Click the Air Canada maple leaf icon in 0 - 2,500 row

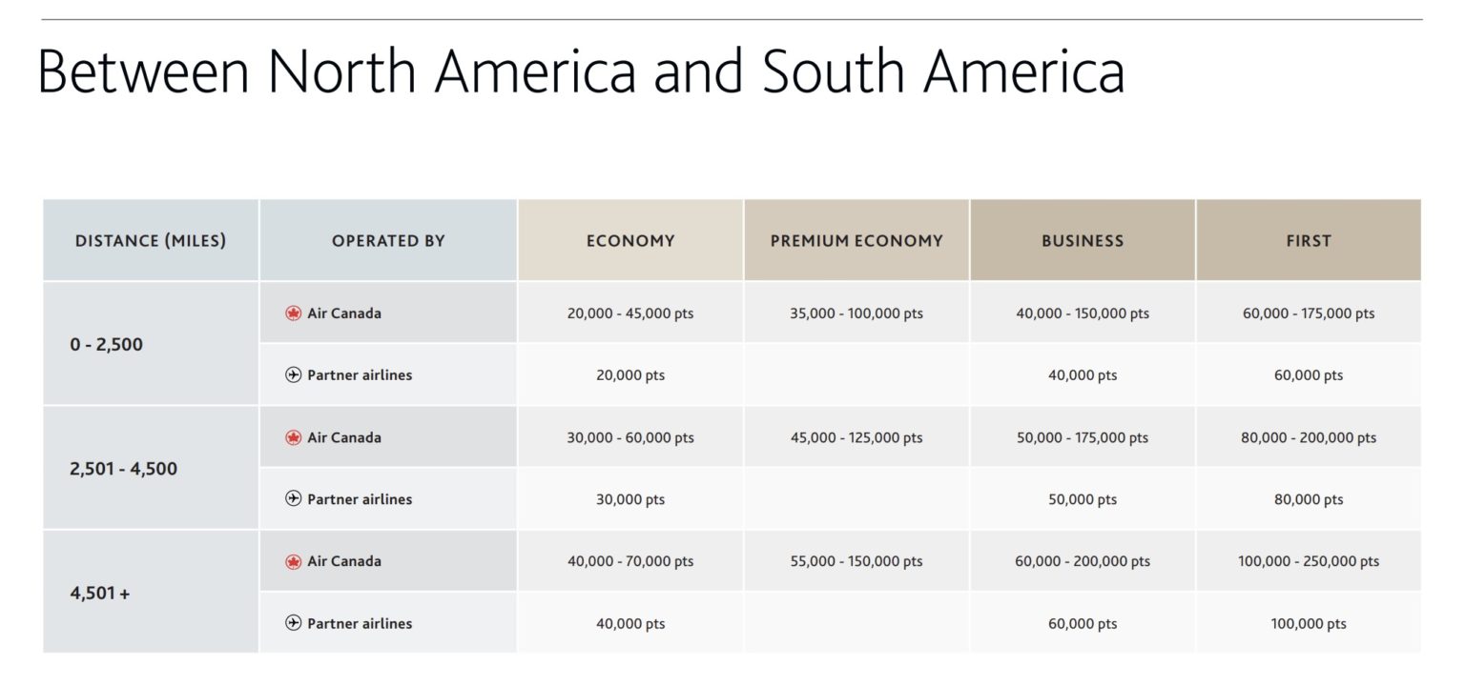coord(294,313)
